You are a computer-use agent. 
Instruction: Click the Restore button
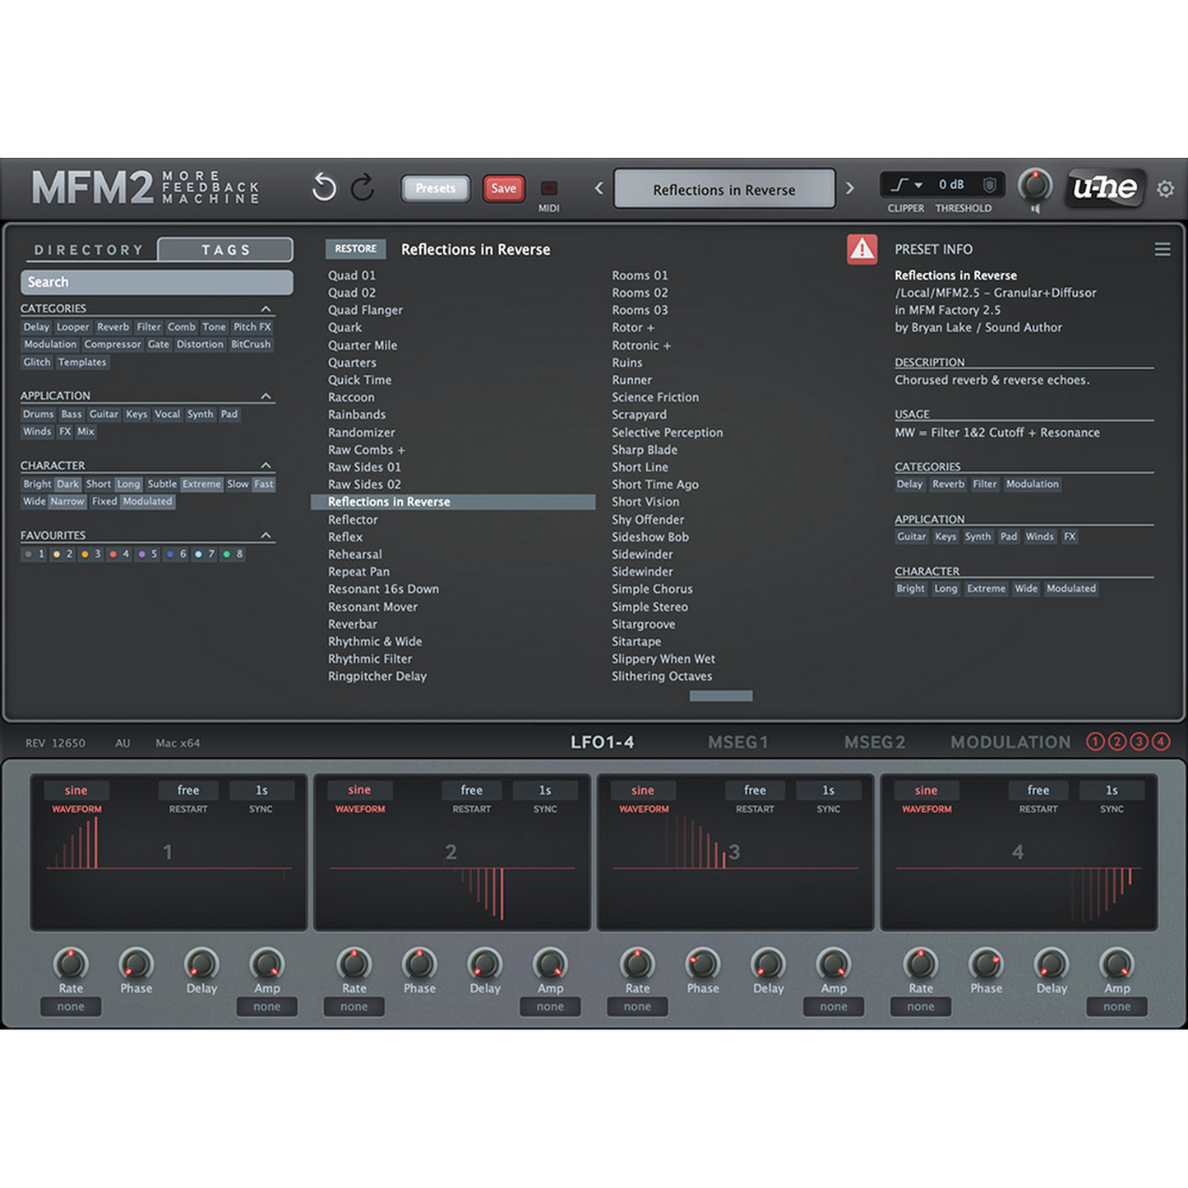(x=355, y=249)
